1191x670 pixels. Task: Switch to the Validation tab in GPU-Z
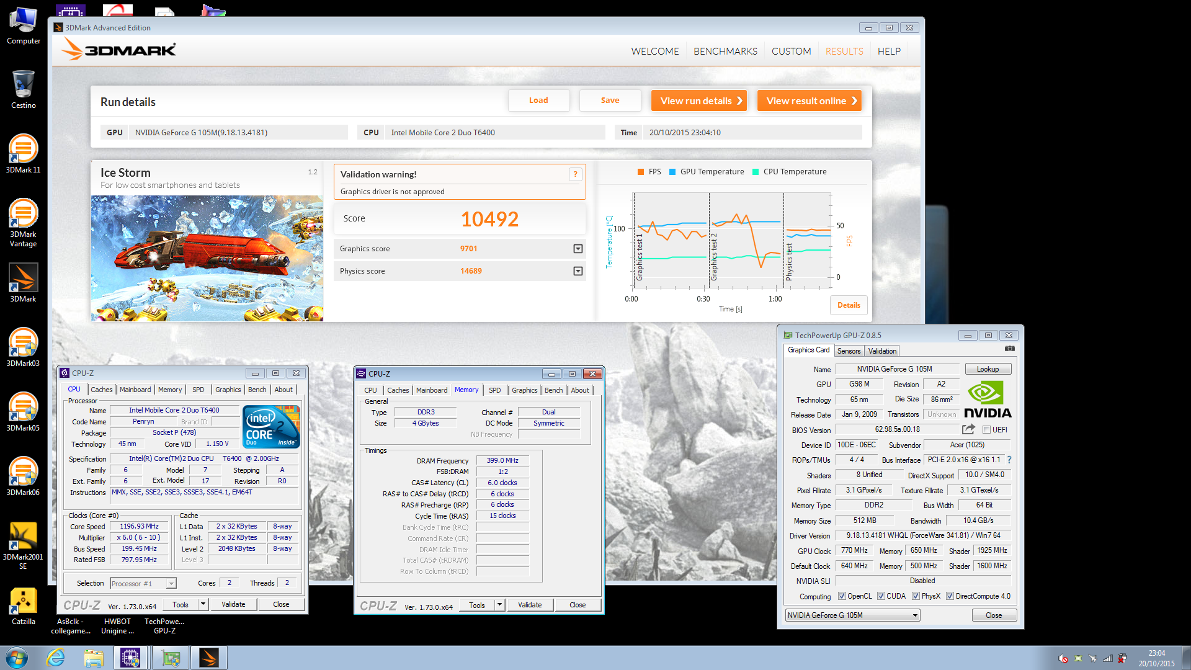(x=882, y=351)
